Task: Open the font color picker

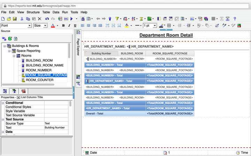Action: pyautogui.click(x=53, y=26)
